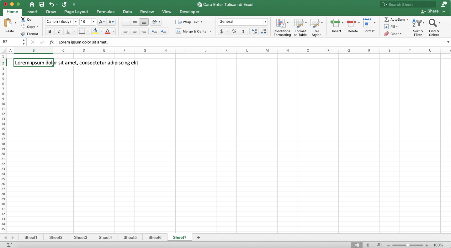Screen dimensions: 451x248
Task: Click the Share button
Action: [430, 11]
